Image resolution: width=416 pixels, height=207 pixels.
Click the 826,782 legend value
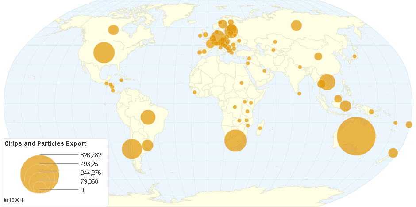click(91, 155)
